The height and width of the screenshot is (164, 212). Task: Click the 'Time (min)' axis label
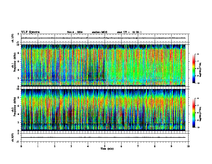point(107,149)
